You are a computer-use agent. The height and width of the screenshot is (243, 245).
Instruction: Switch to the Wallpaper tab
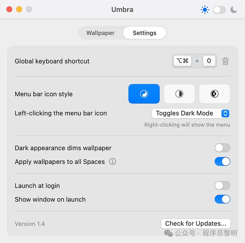coord(100,33)
